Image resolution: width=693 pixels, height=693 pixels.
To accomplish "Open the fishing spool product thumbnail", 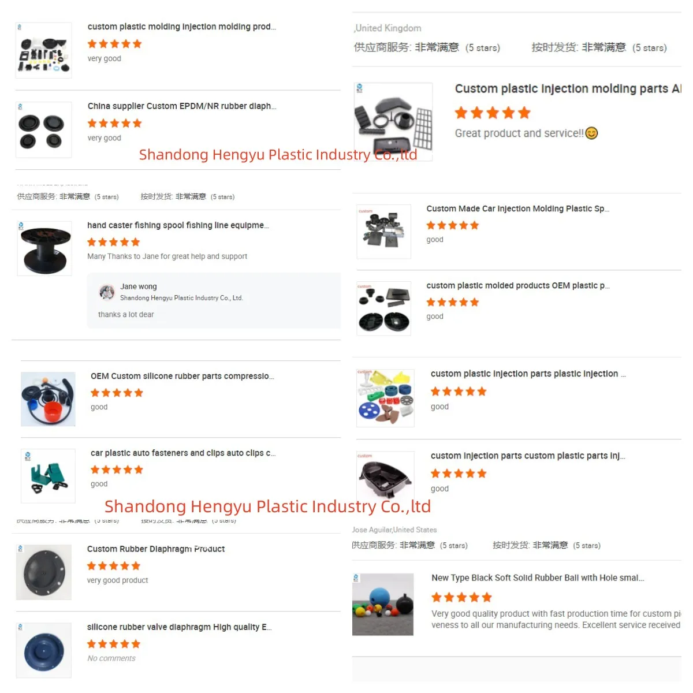I will tap(45, 248).
